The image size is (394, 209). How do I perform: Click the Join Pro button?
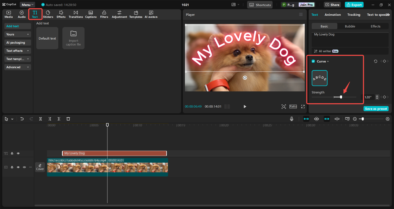click(x=307, y=5)
